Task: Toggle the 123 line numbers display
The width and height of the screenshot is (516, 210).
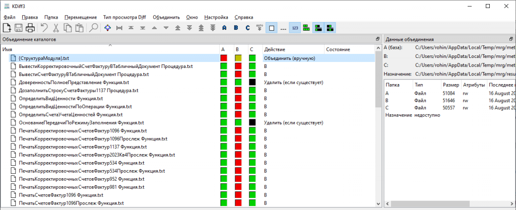Action: [x=295, y=28]
